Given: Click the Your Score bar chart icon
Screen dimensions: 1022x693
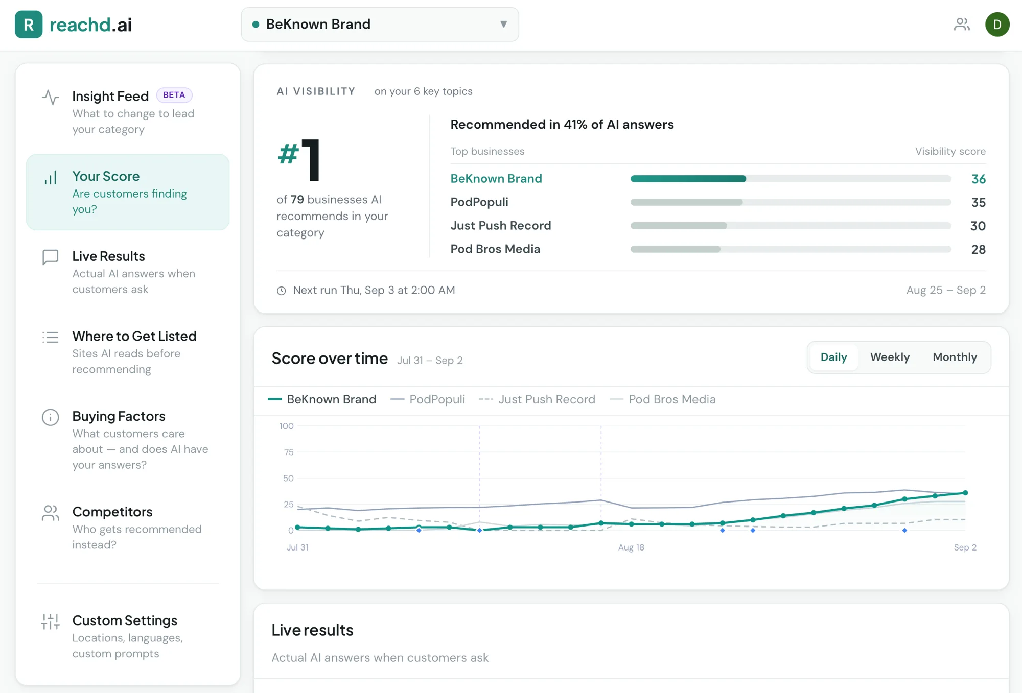Looking at the screenshot, I should pyautogui.click(x=50, y=178).
